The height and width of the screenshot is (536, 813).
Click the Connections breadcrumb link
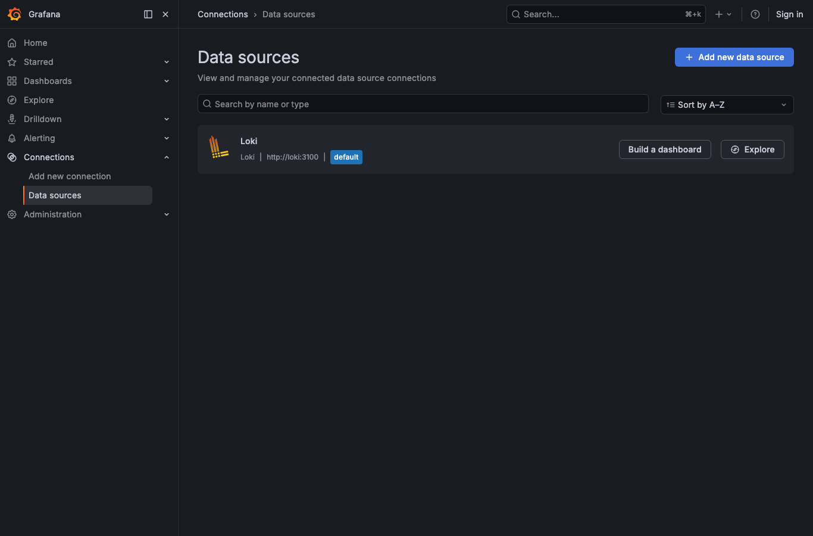click(223, 14)
